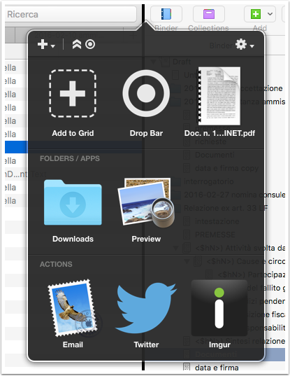Click the data e firma document icon
The height and width of the screenshot is (376, 290).
[187, 367]
